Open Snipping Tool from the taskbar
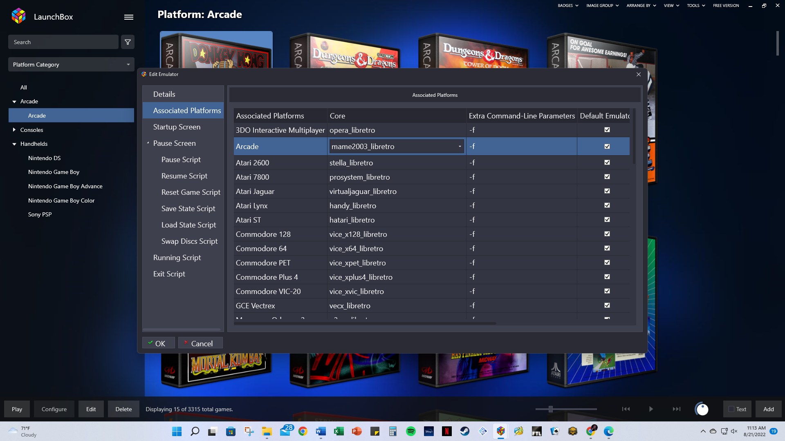The height and width of the screenshot is (441, 785). pos(249,431)
